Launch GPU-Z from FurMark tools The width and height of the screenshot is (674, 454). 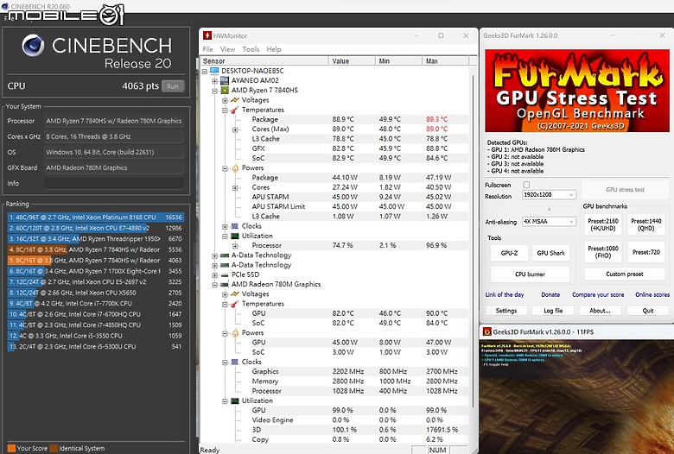click(509, 253)
